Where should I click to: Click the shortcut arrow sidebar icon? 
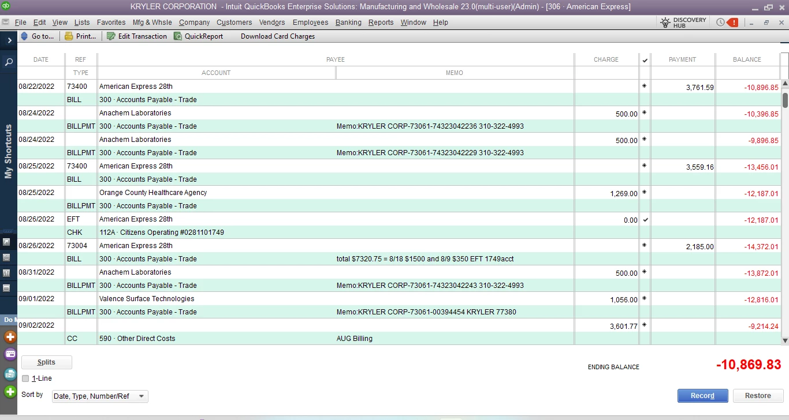coord(7,242)
